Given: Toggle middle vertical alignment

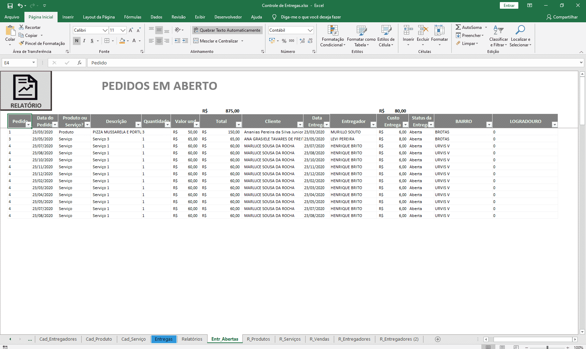Looking at the screenshot, I should pos(159,30).
